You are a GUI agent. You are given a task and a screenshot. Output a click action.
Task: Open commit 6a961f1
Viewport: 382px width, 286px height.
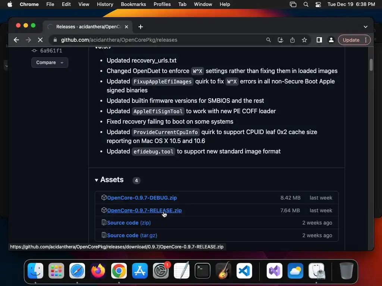click(x=51, y=51)
